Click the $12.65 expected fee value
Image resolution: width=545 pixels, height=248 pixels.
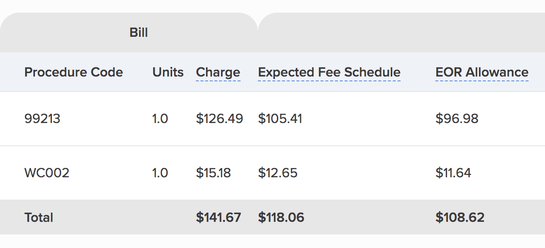tap(277, 173)
